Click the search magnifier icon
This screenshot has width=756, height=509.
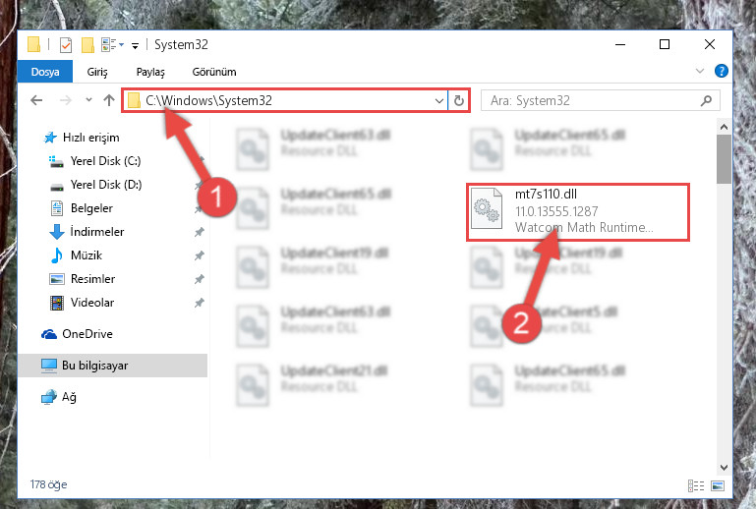tap(706, 100)
